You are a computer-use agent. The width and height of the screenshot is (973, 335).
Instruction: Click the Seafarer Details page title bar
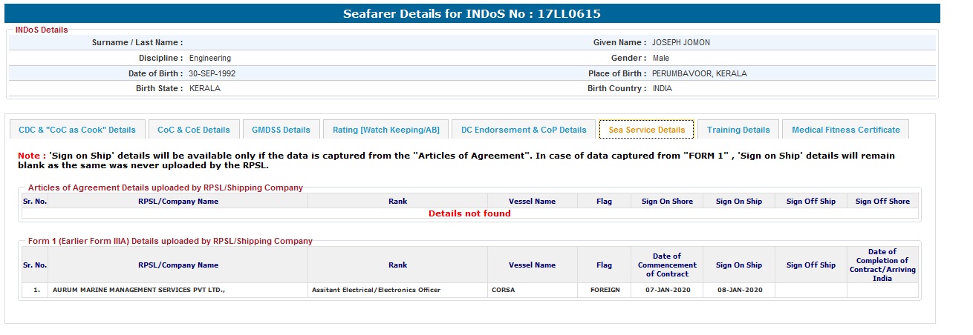coord(472,13)
